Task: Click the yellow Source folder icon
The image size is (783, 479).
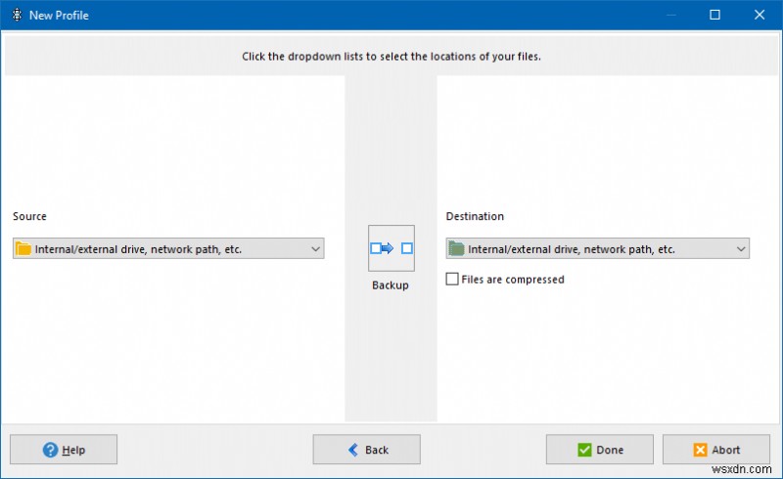Action: pyautogui.click(x=23, y=248)
